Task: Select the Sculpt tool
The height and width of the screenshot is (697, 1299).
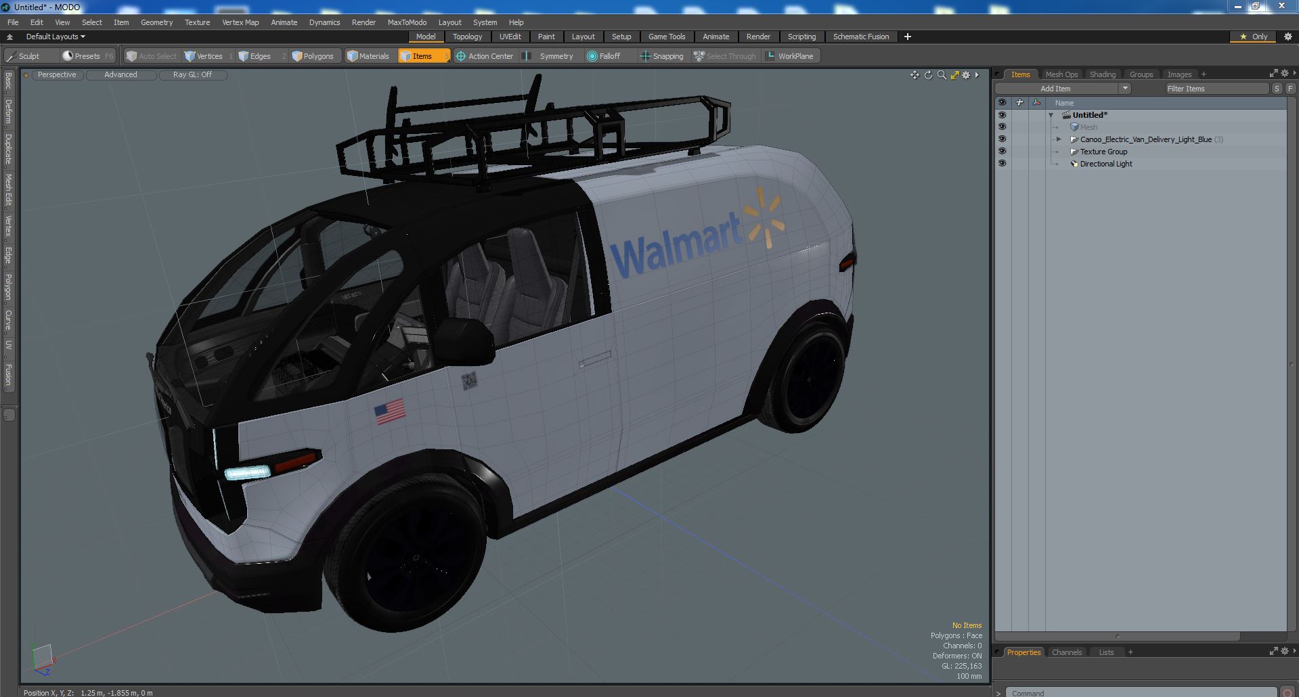Action: point(29,56)
